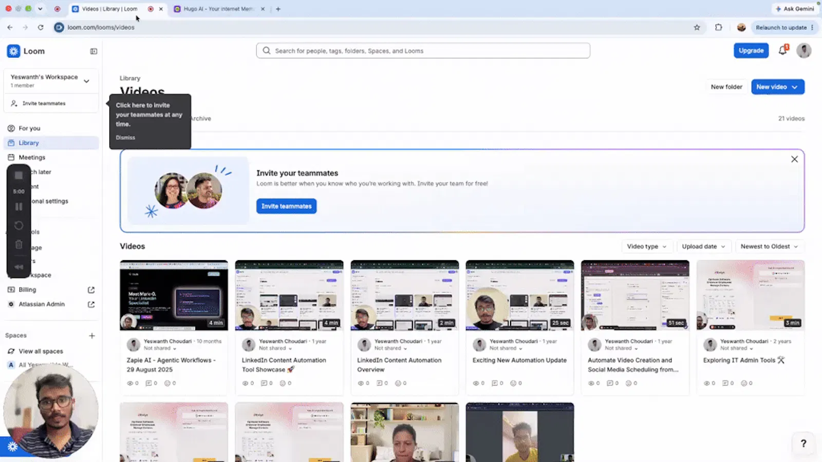Click comments icon on Zapie AI video
Screen dimensions: 822x462
point(148,383)
